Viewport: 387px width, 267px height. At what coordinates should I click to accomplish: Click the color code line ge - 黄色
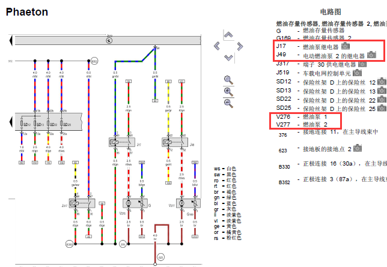tap(225, 226)
